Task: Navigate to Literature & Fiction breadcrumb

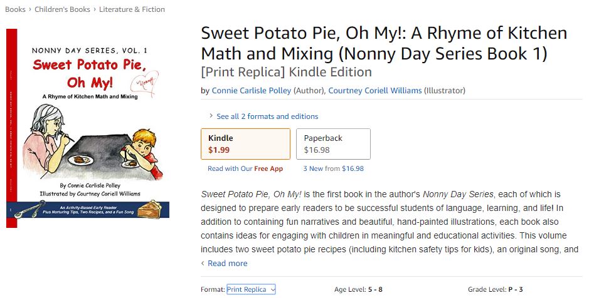Action: (134, 9)
